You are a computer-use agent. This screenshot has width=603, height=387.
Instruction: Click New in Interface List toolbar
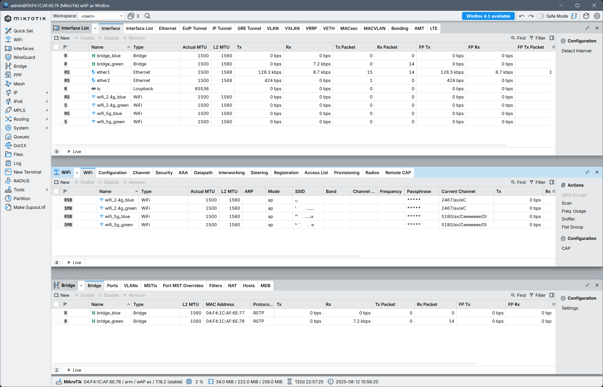(x=62, y=38)
